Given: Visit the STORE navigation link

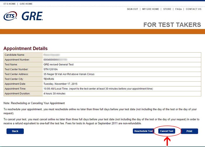Looking at the screenshot, I should coord(167,9).
